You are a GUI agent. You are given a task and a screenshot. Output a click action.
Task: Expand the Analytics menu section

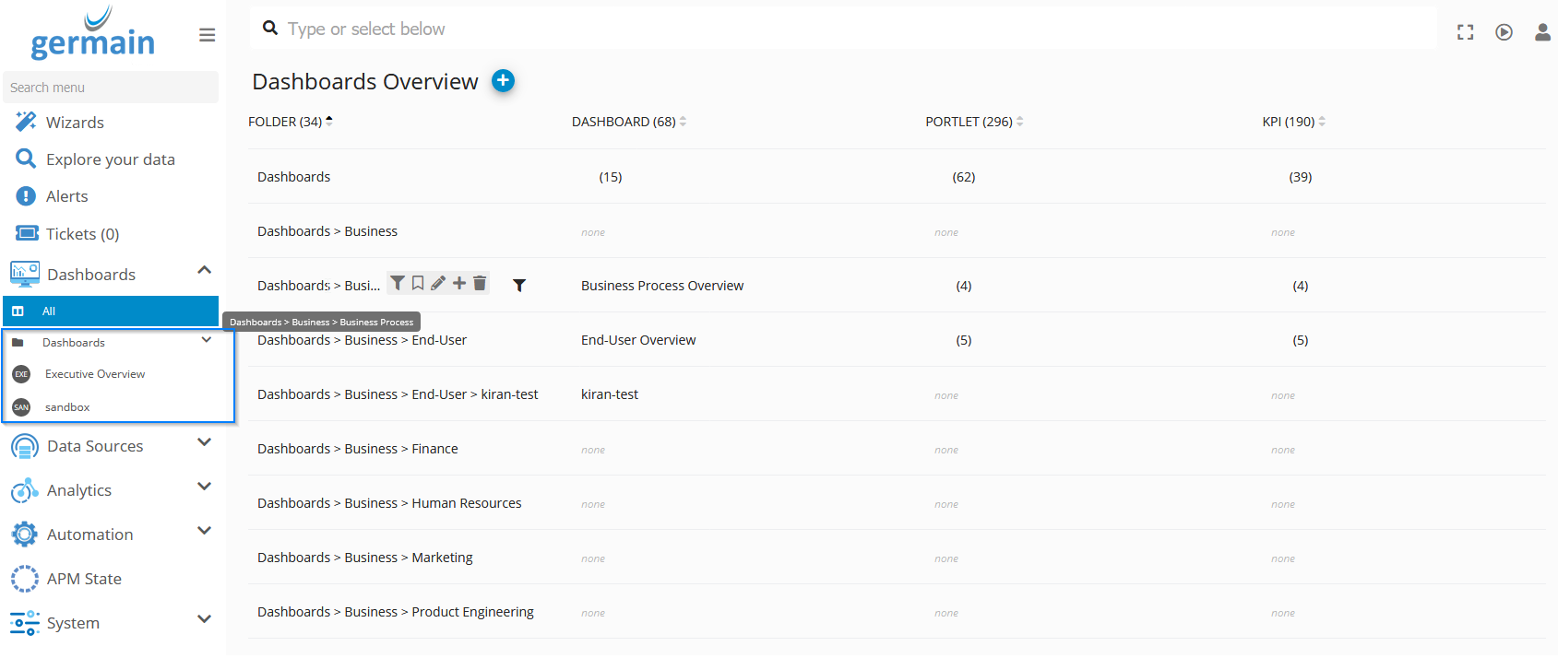click(204, 488)
